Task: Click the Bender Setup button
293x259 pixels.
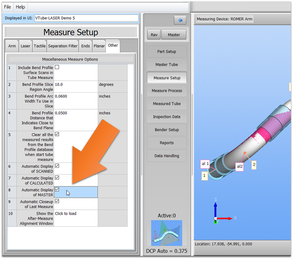Action: [167, 130]
